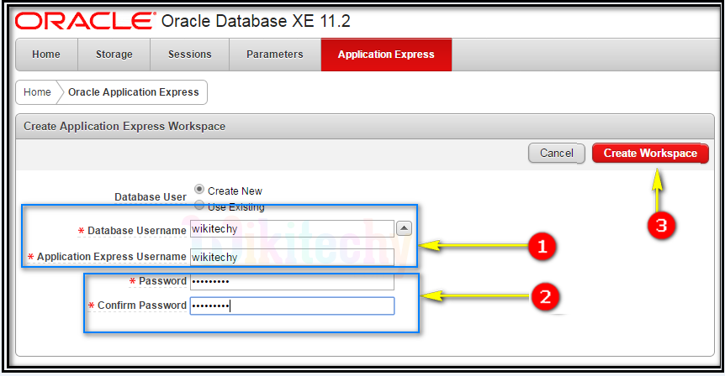The height and width of the screenshot is (376, 725).
Task: Click the red numbered circle 1
Action: click(543, 246)
